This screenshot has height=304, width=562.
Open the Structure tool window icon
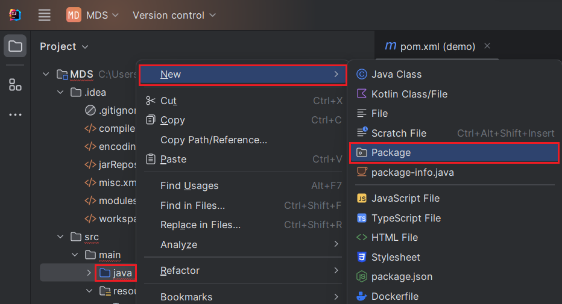pos(15,85)
